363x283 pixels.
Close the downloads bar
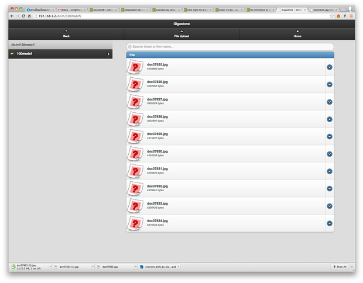352,267
